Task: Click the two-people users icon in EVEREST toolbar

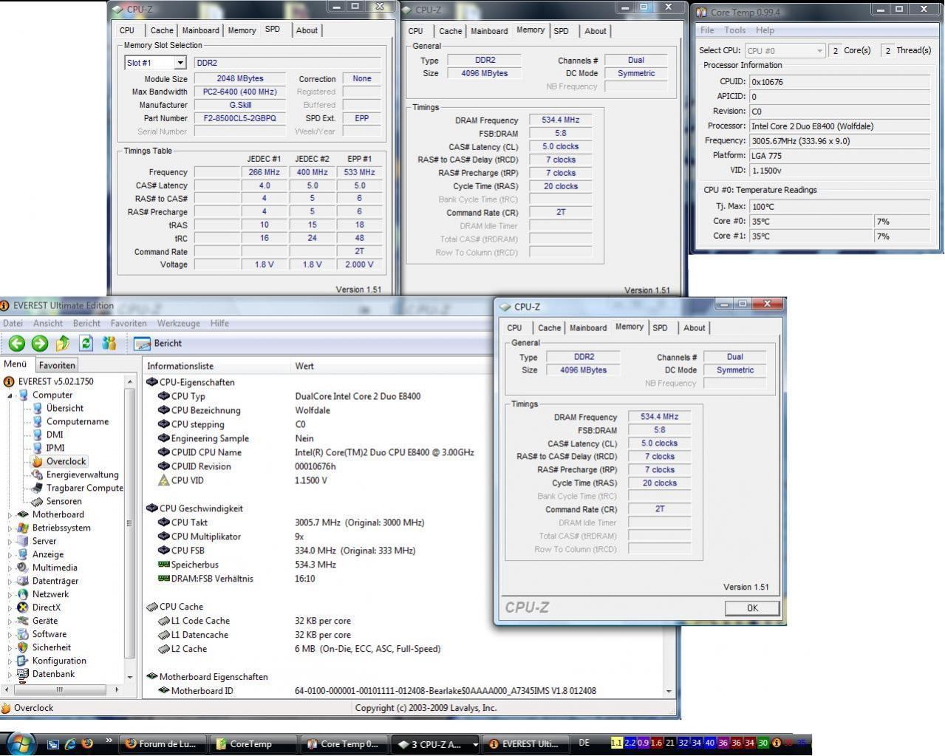Action: 109,343
